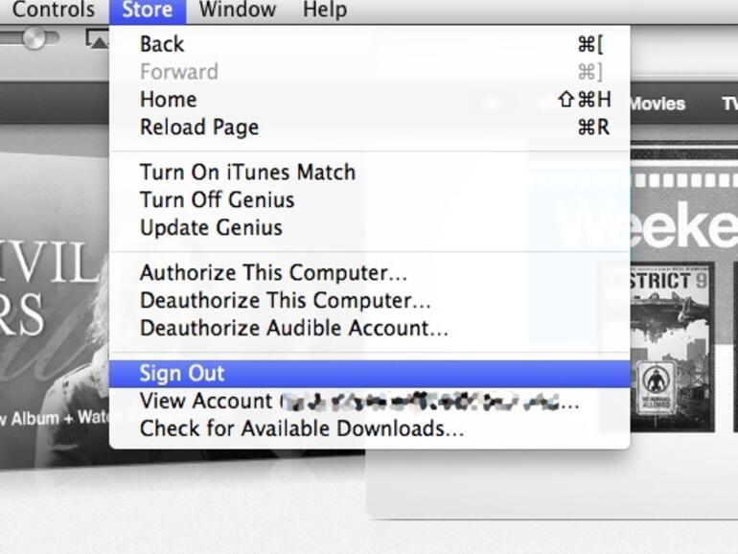
Task: Open the Help menu
Action: (x=325, y=10)
